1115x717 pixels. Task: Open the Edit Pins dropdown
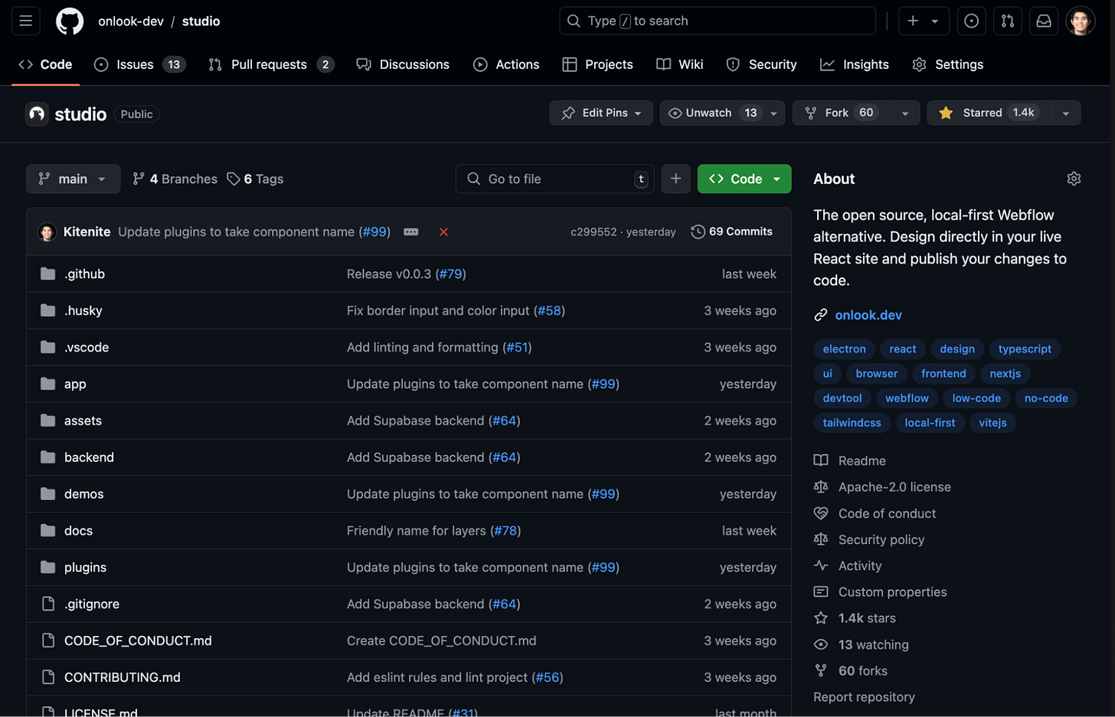pos(601,113)
